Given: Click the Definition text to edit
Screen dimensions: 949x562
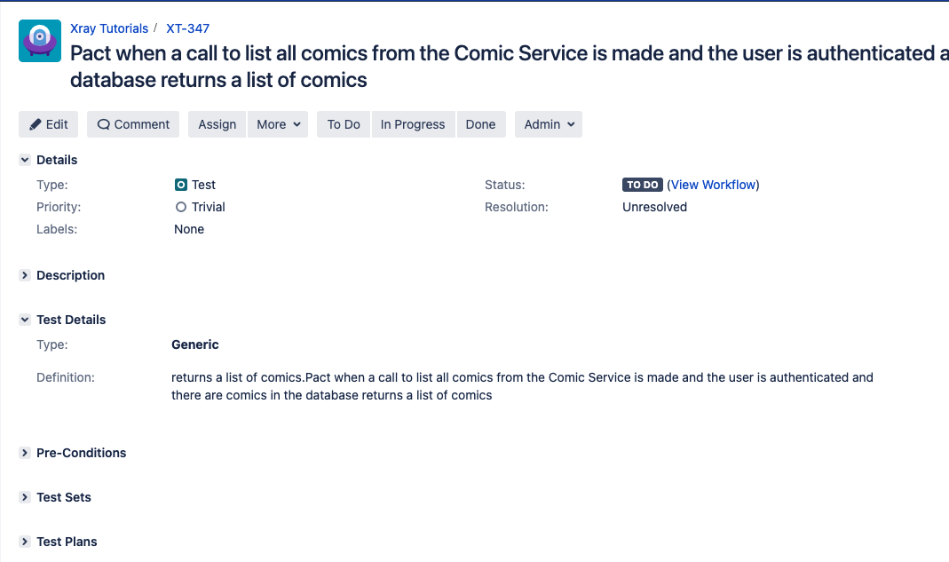Looking at the screenshot, I should point(522,386).
